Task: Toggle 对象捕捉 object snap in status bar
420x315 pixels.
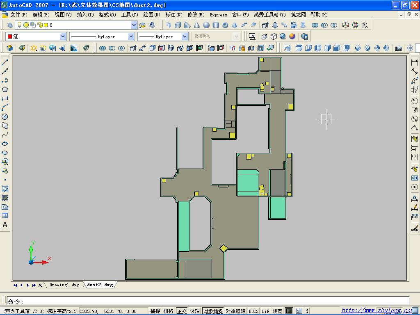Action: 213,311
